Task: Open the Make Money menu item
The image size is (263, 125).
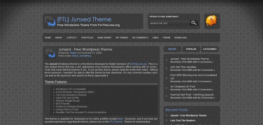Action: tap(105, 38)
